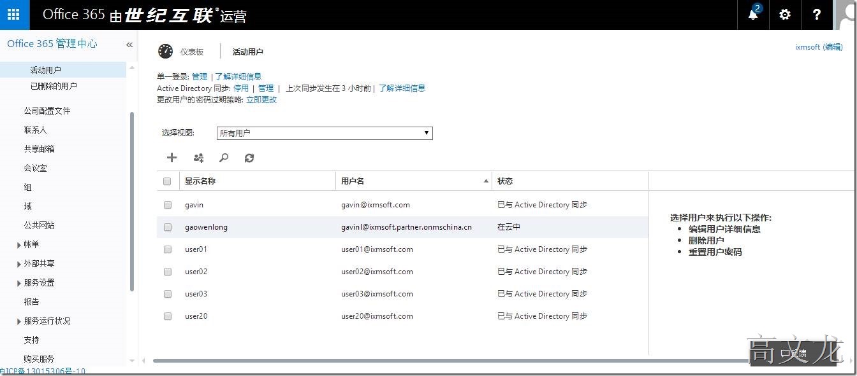
Task: Open 已删除的用户 in the sidebar
Action: (54, 86)
